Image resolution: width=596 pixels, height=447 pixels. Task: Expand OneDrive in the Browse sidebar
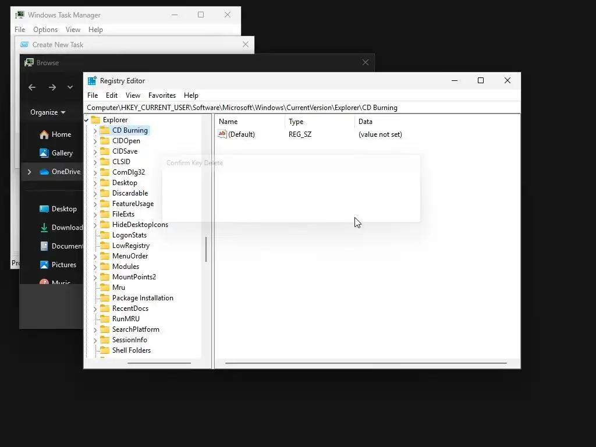29,172
